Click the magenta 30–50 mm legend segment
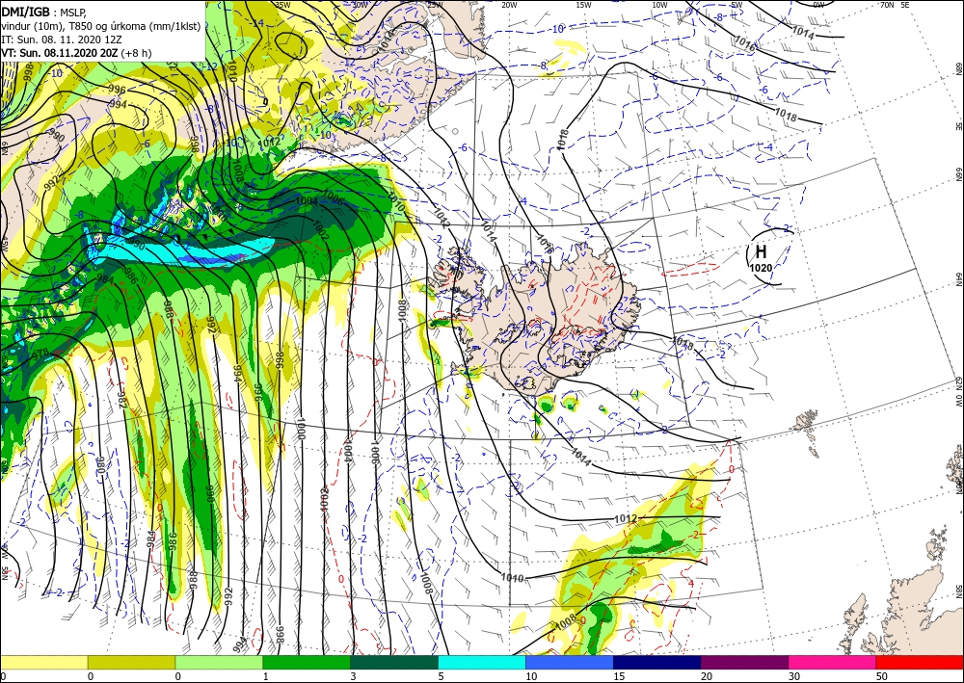The height and width of the screenshot is (683, 964). pos(832,662)
